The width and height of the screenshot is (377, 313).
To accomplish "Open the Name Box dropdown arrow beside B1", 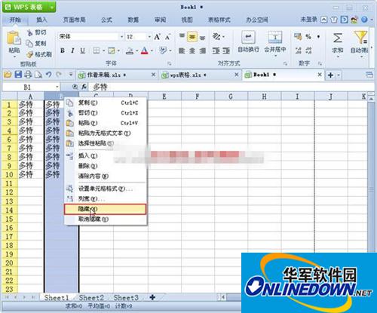I will point(57,87).
